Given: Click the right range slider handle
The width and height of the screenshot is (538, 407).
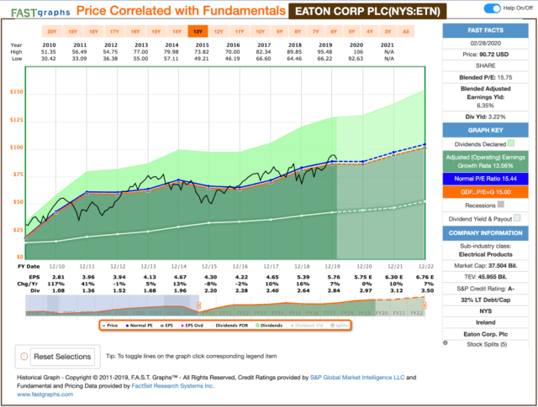Looking at the screenshot, I should pyautogui.click(x=425, y=305).
